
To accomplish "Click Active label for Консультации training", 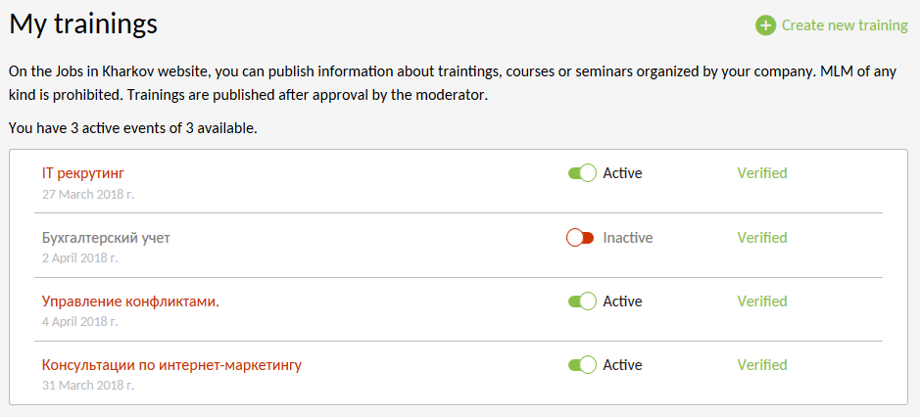I will [x=622, y=365].
